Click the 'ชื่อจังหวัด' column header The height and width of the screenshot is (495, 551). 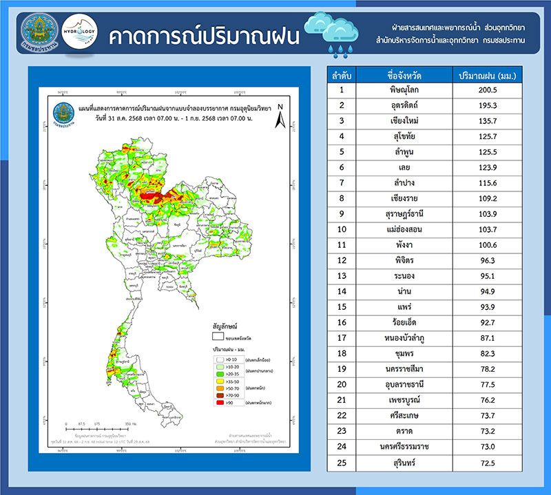(404, 76)
